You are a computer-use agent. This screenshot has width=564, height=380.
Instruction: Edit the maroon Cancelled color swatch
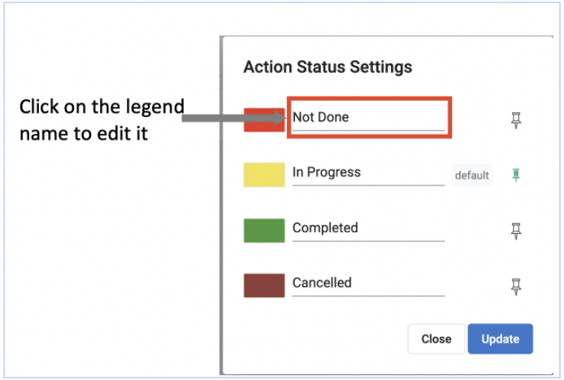pos(264,286)
